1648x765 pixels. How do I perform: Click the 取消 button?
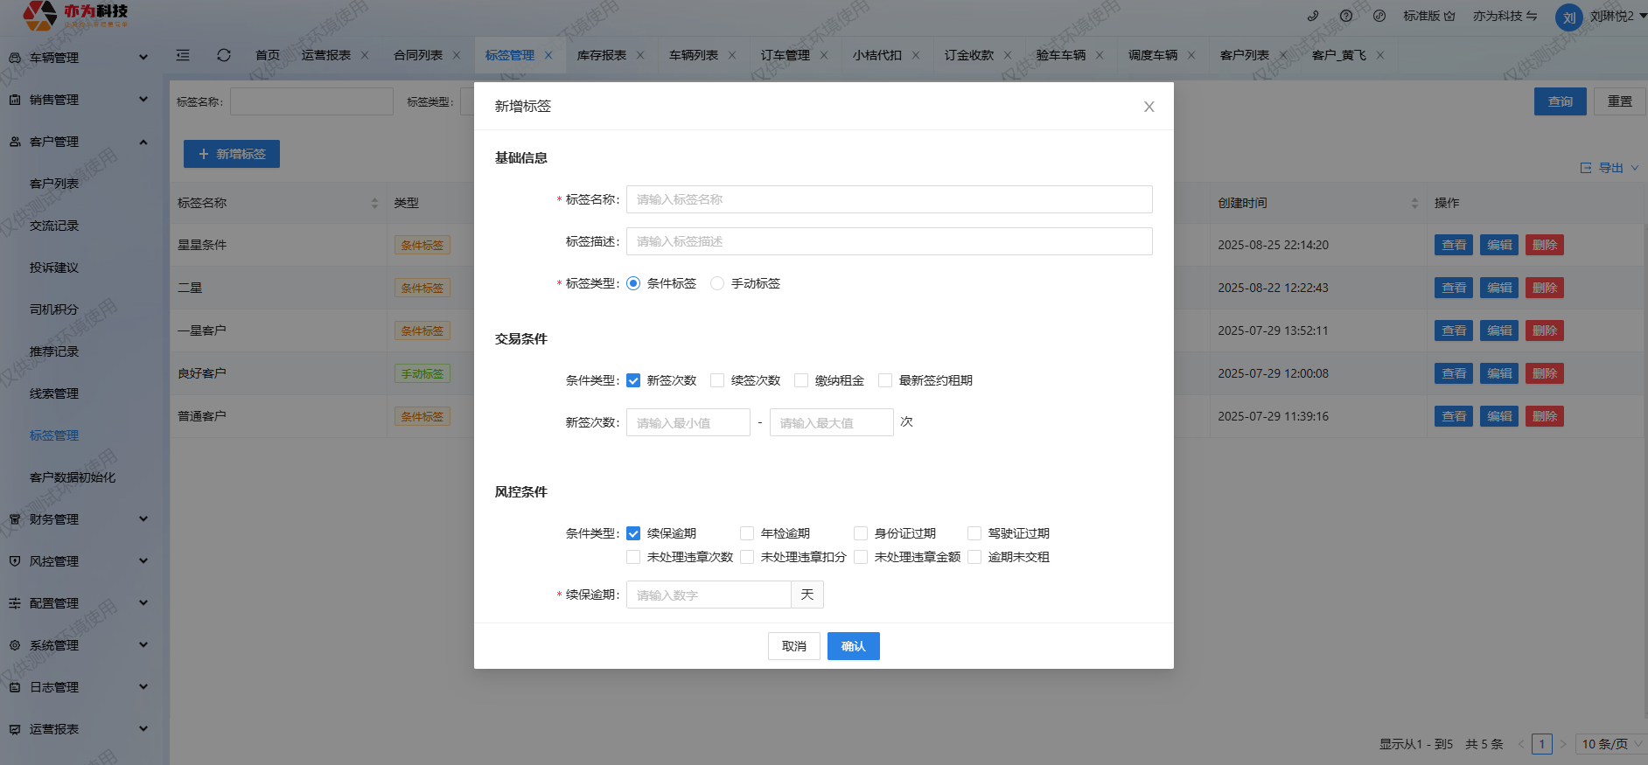(793, 646)
